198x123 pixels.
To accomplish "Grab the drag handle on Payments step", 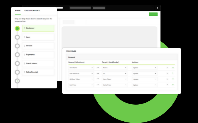I will tap(24, 55).
